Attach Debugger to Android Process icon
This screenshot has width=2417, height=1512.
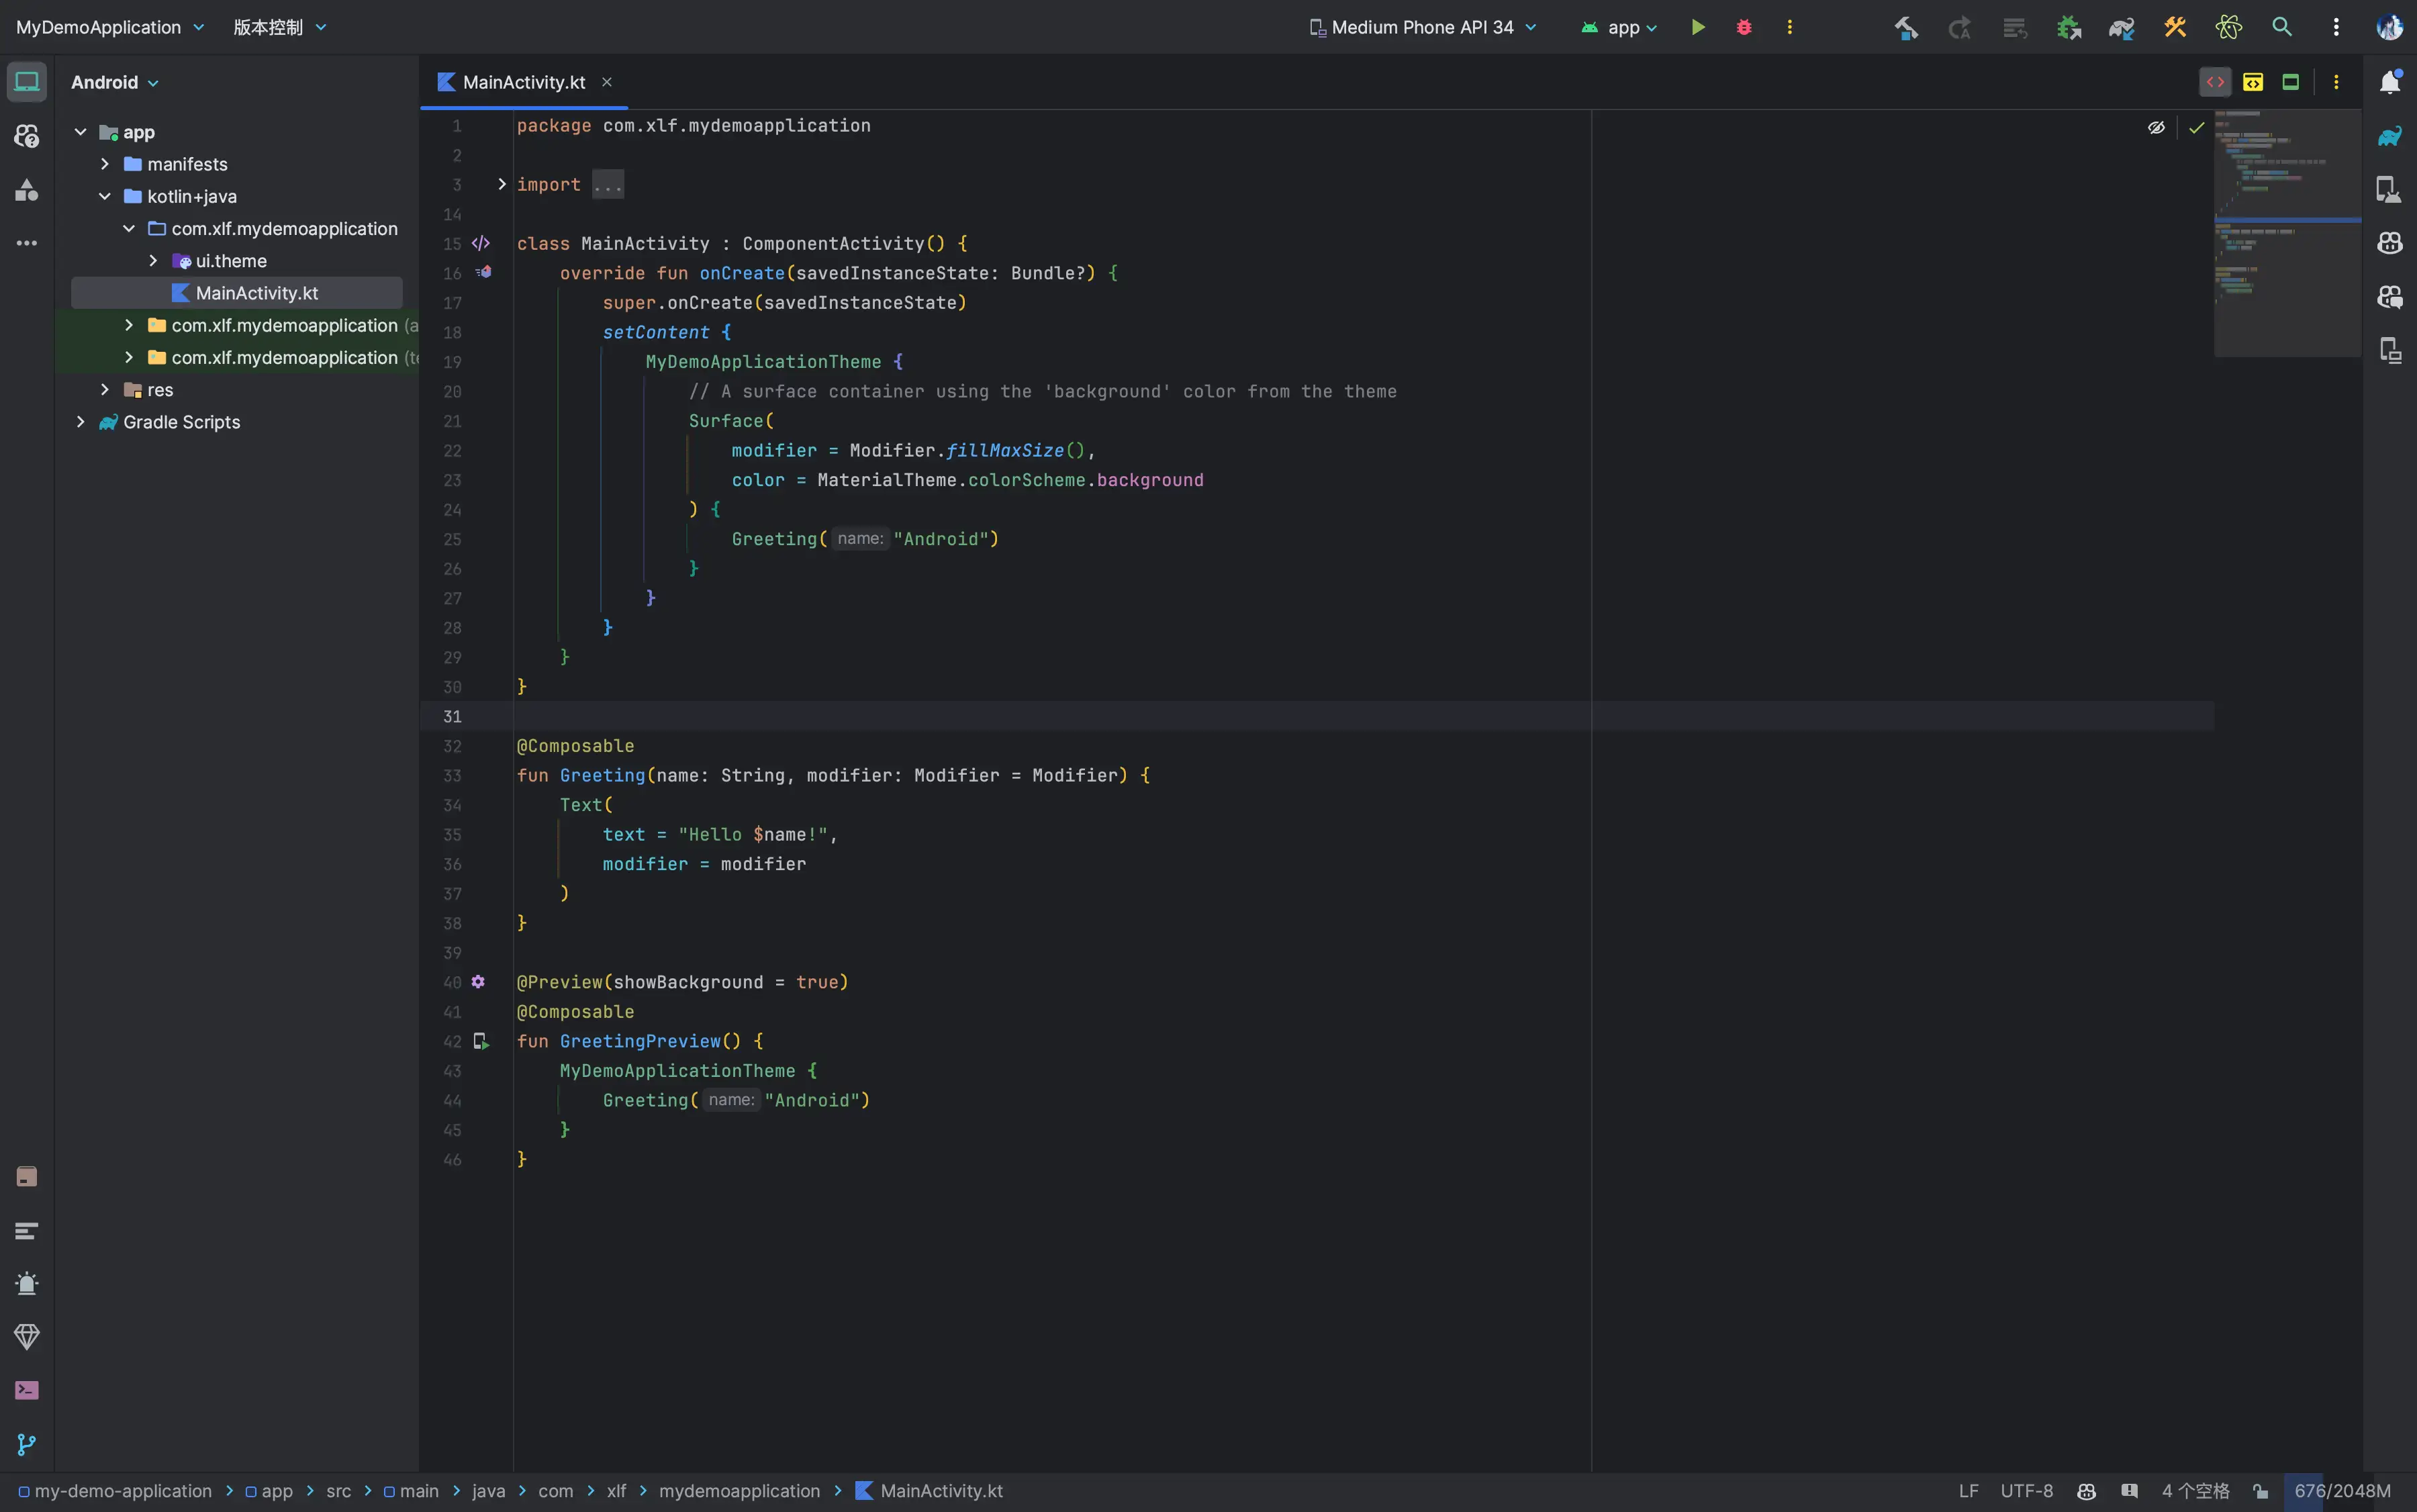tap(2068, 27)
